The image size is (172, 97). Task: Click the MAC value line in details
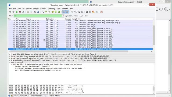tap(38, 70)
